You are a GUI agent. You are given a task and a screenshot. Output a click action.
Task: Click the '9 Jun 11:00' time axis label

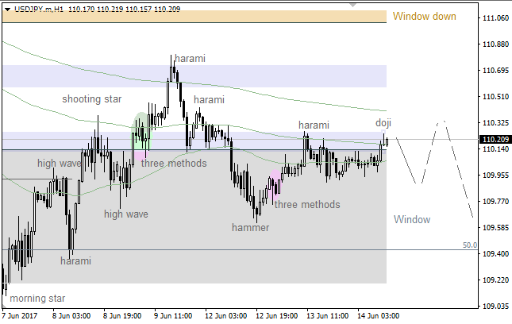click(x=172, y=315)
